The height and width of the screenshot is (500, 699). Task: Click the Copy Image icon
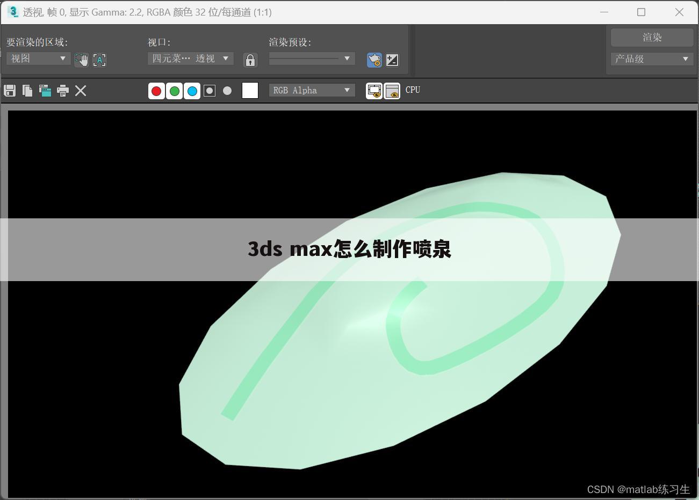tap(27, 91)
